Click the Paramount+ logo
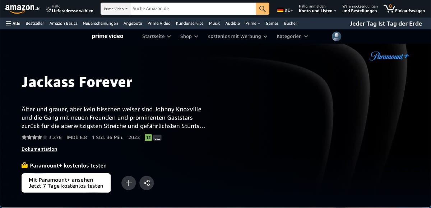This screenshot has width=431, height=208. pos(389,56)
